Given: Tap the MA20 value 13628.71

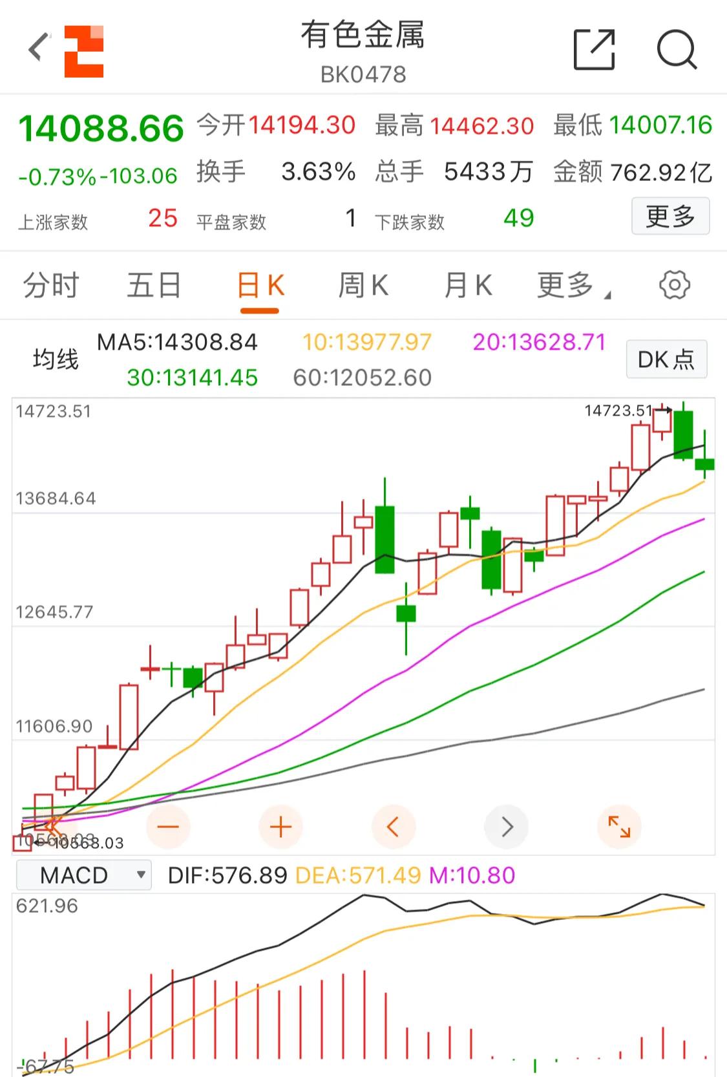Looking at the screenshot, I should [x=539, y=342].
